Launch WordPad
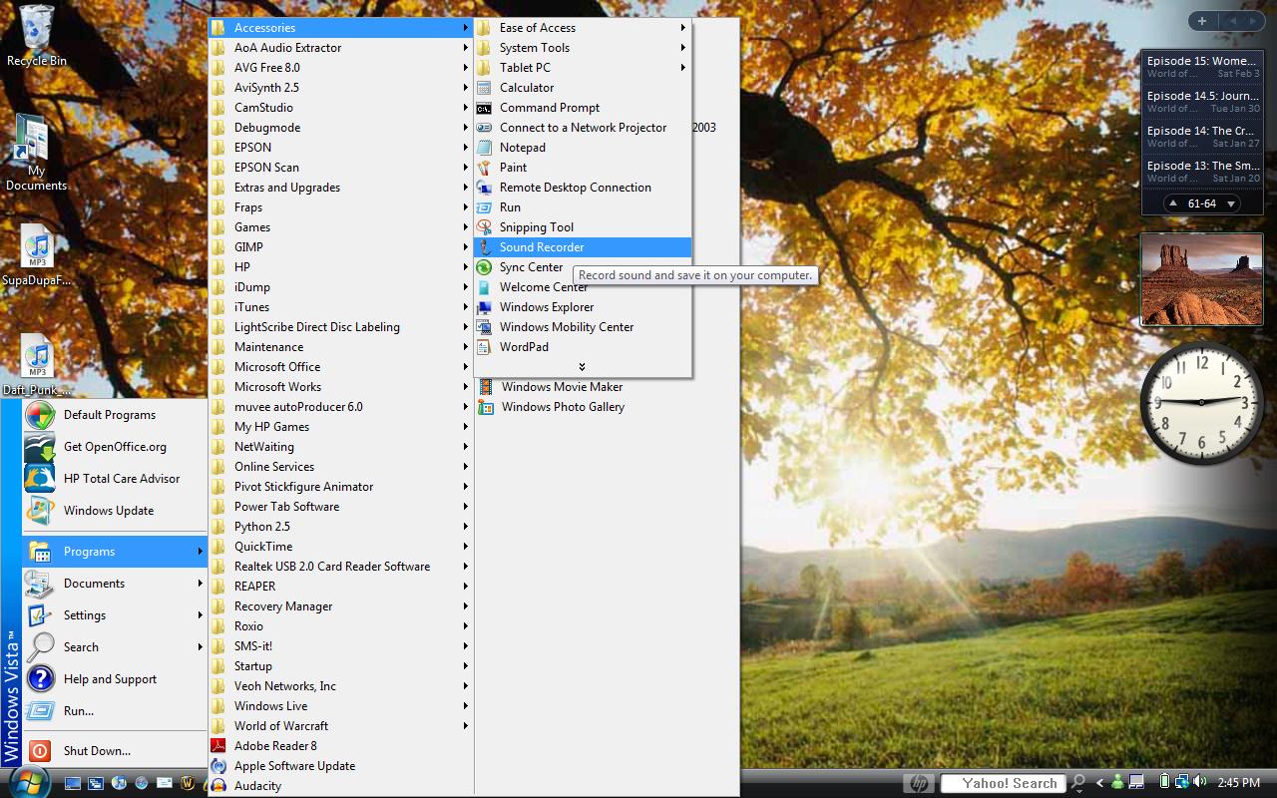 pyautogui.click(x=583, y=347)
